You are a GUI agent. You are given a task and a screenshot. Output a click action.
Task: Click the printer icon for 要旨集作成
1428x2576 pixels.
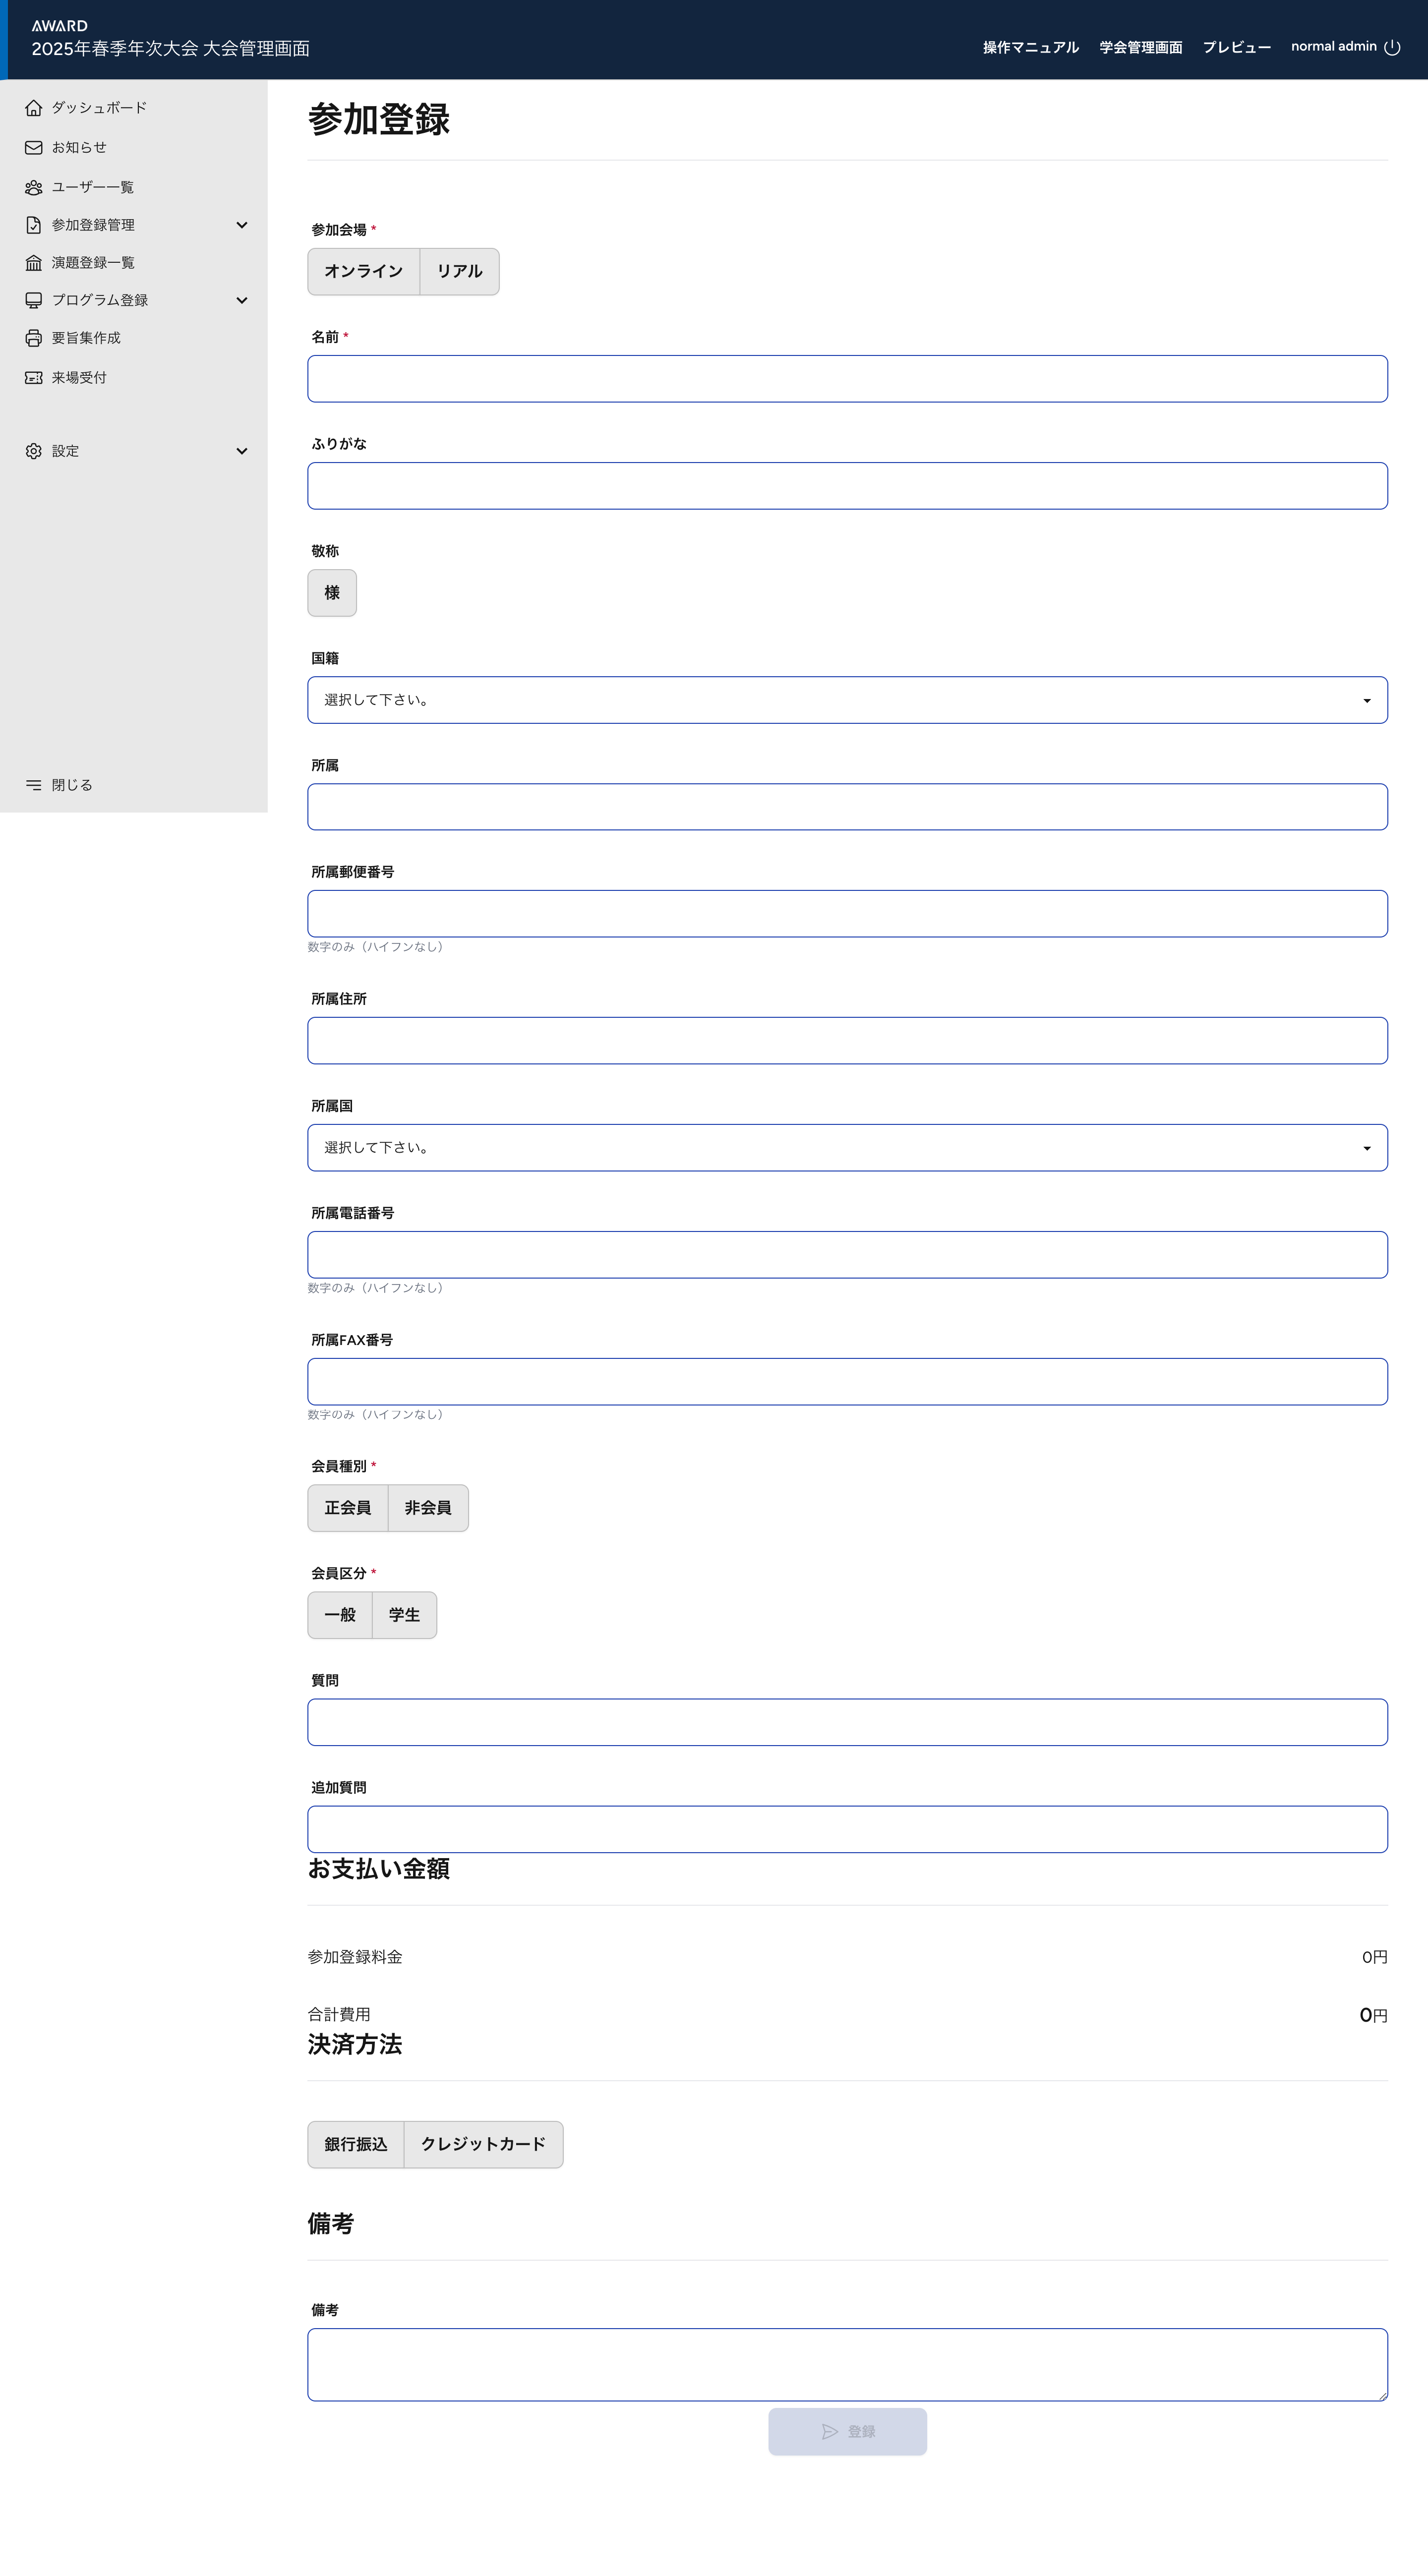click(33, 338)
